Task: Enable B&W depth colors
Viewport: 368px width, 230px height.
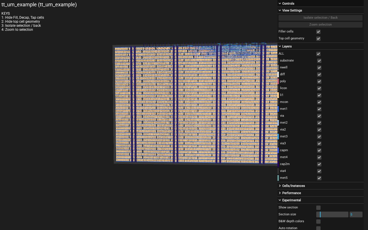Action: tap(318, 221)
